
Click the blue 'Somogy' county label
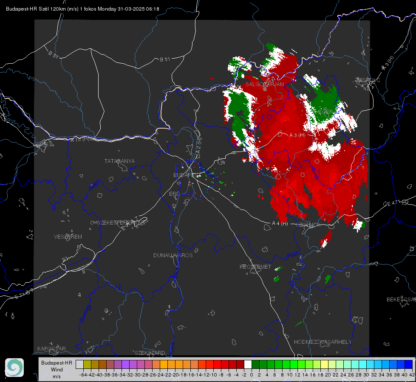point(85,313)
